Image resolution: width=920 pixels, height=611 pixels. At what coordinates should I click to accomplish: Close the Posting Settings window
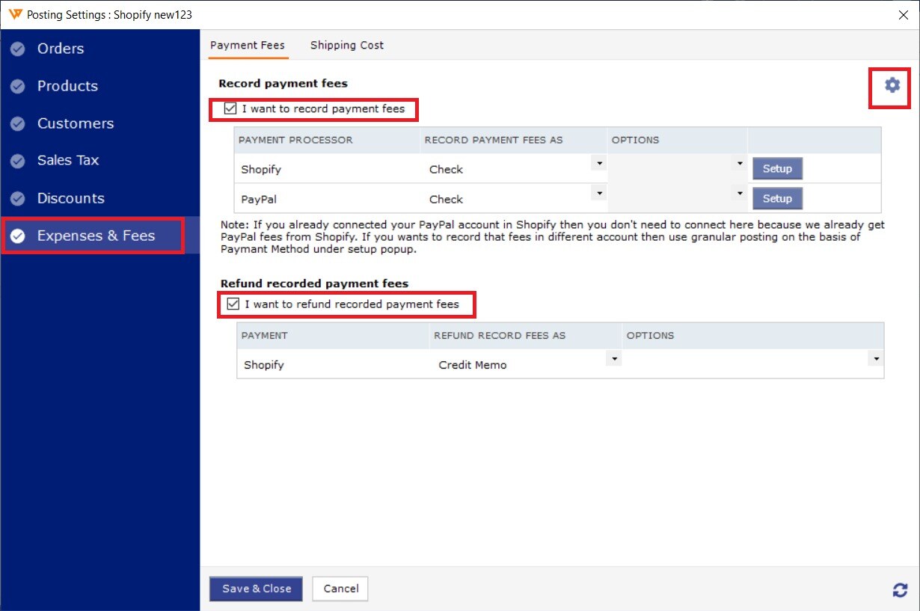[903, 14]
